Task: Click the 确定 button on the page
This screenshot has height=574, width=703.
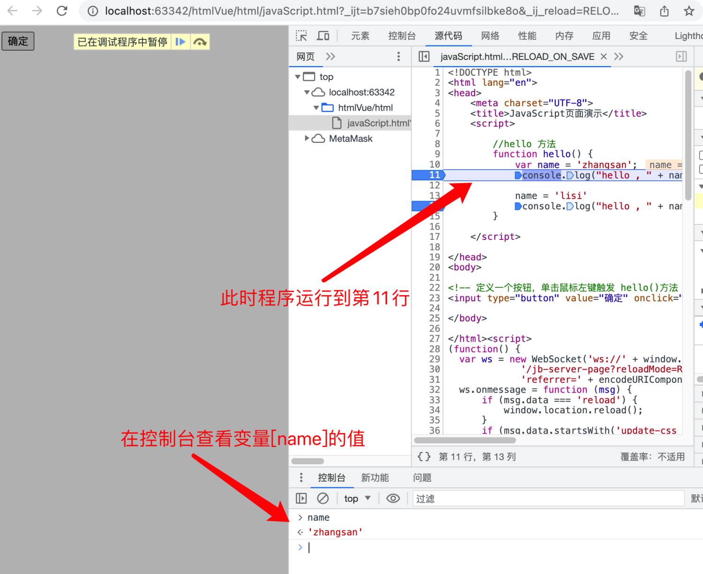Action: pyautogui.click(x=18, y=41)
